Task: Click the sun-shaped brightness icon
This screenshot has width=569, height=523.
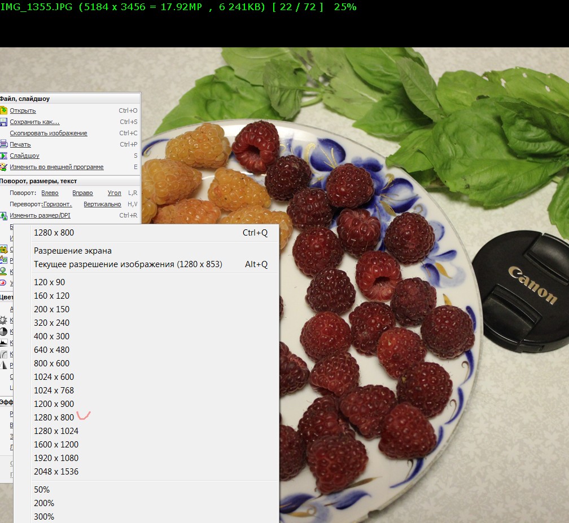Action: coord(3,320)
